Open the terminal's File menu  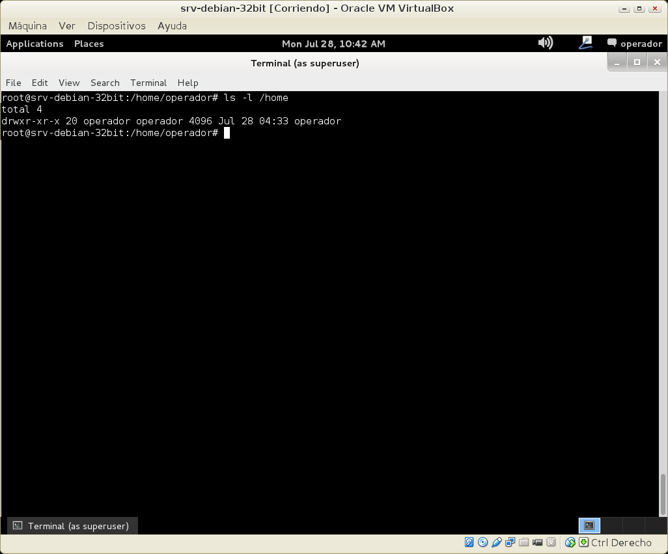13,83
